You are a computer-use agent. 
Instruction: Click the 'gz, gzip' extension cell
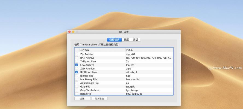click(131, 87)
